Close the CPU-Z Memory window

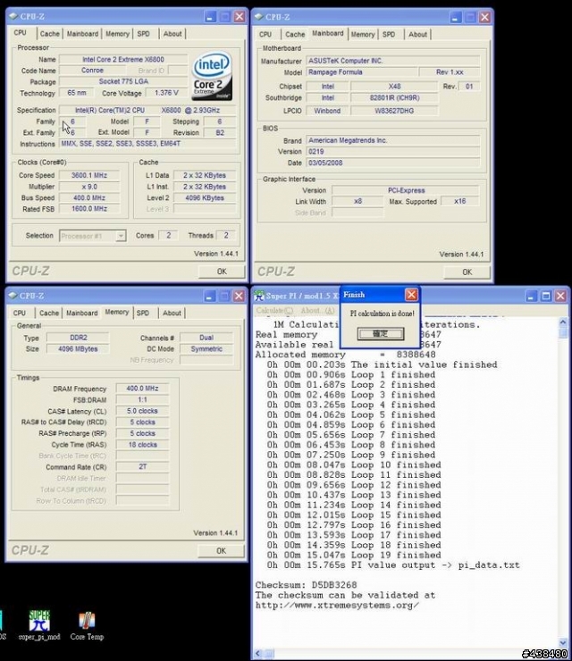[x=239, y=296]
